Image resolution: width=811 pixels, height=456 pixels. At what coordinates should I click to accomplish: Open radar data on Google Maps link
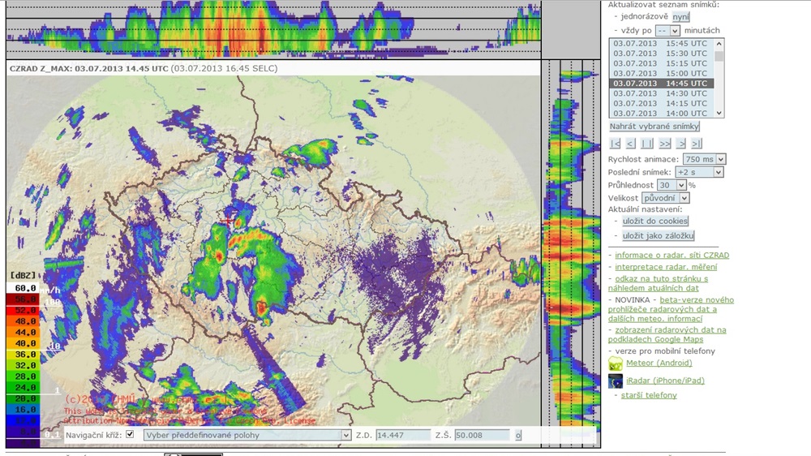click(667, 334)
